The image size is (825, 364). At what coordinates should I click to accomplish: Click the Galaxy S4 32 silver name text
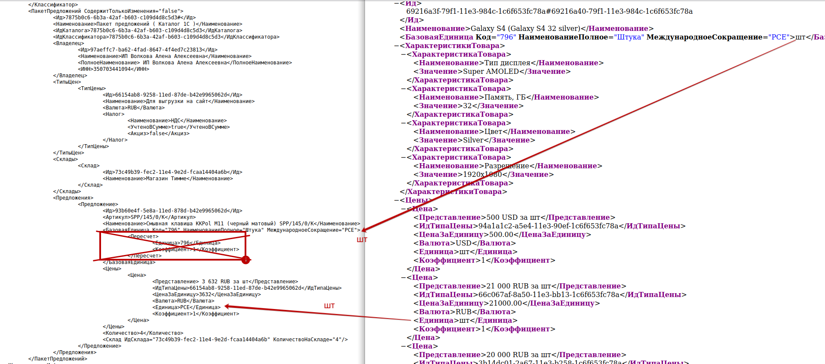click(525, 28)
